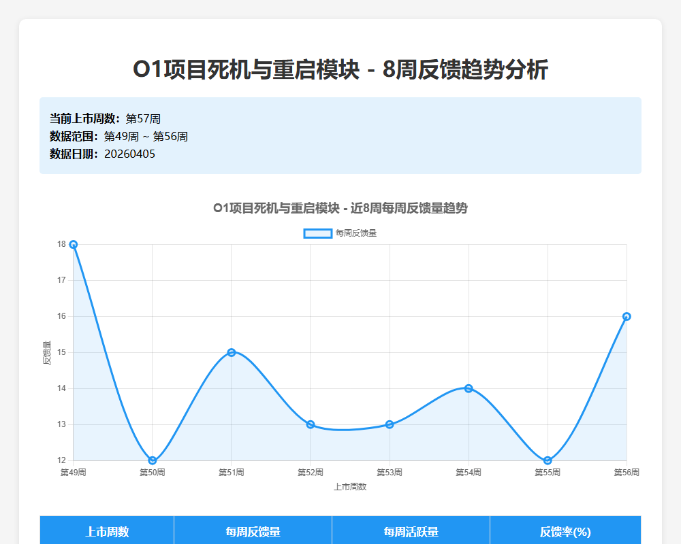Click the y-axis value 14
The width and height of the screenshot is (681, 544).
coord(62,388)
